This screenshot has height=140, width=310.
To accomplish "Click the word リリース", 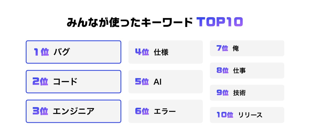I will (x=251, y=115).
